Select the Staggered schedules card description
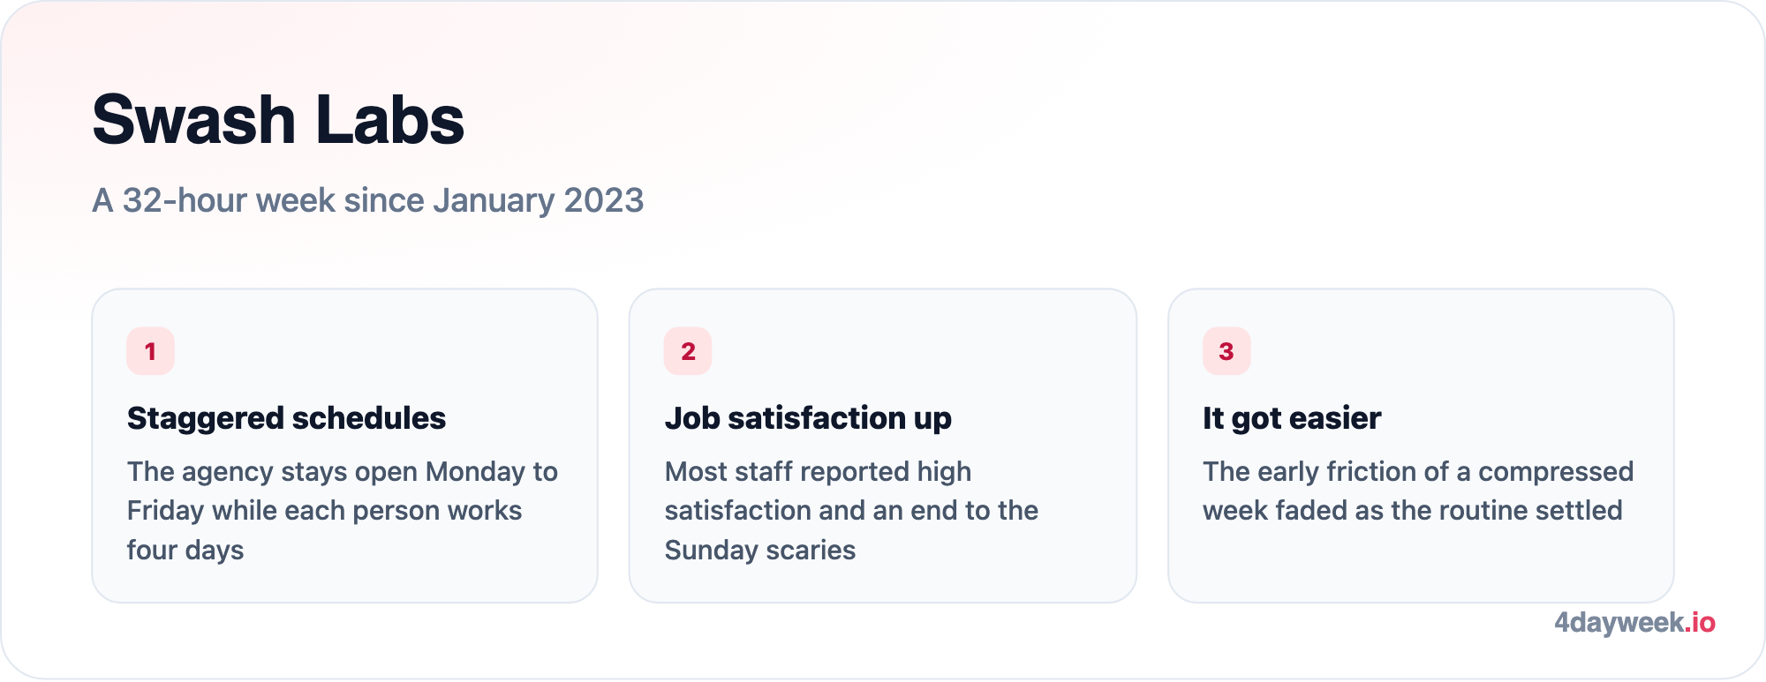 point(343,511)
